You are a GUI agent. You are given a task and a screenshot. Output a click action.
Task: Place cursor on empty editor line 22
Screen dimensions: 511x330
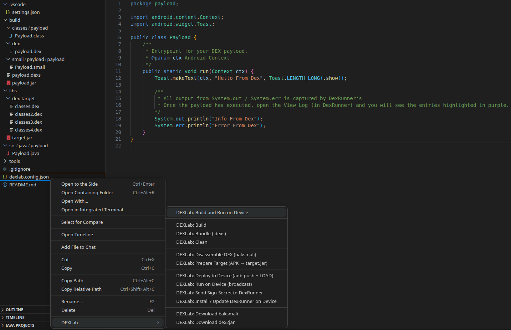click(x=321, y=146)
